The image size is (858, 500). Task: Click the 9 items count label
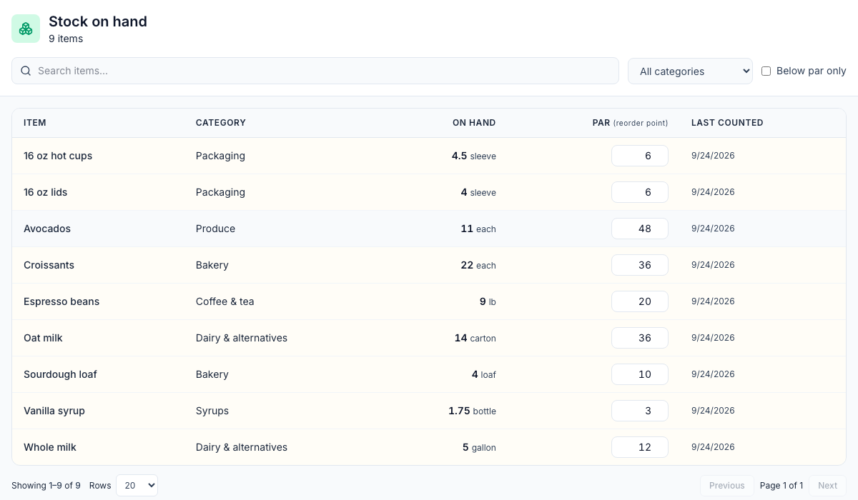coord(66,39)
